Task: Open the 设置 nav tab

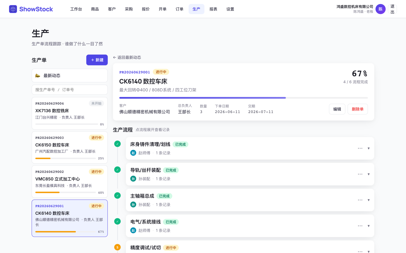Action: [x=230, y=9]
